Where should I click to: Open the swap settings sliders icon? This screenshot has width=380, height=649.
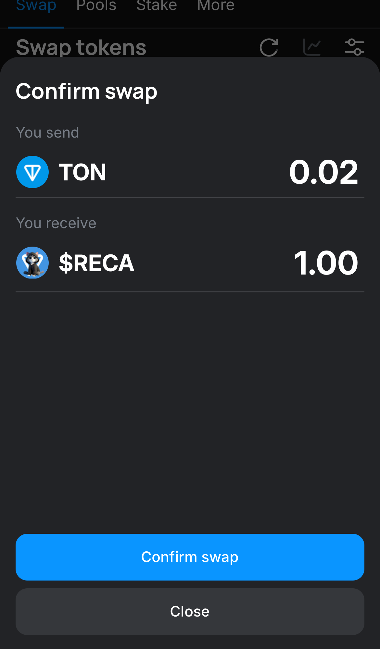click(x=354, y=47)
